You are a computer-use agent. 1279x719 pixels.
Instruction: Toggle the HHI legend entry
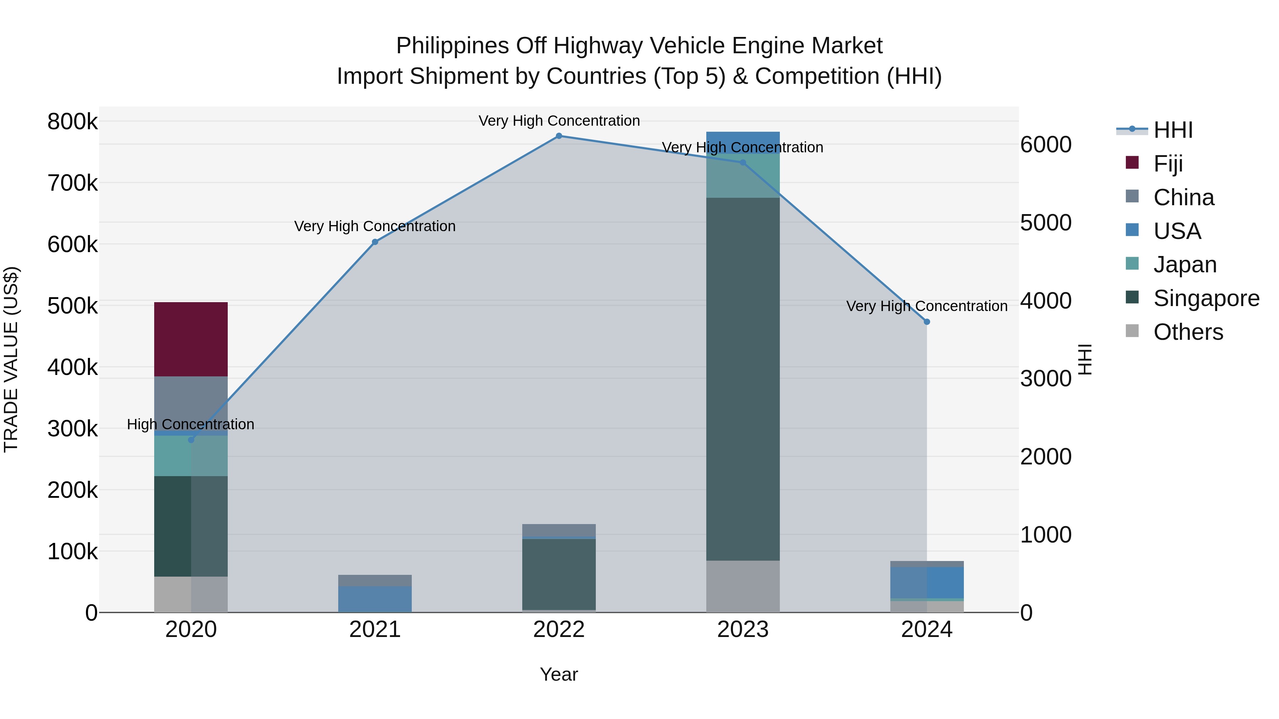pos(1154,130)
